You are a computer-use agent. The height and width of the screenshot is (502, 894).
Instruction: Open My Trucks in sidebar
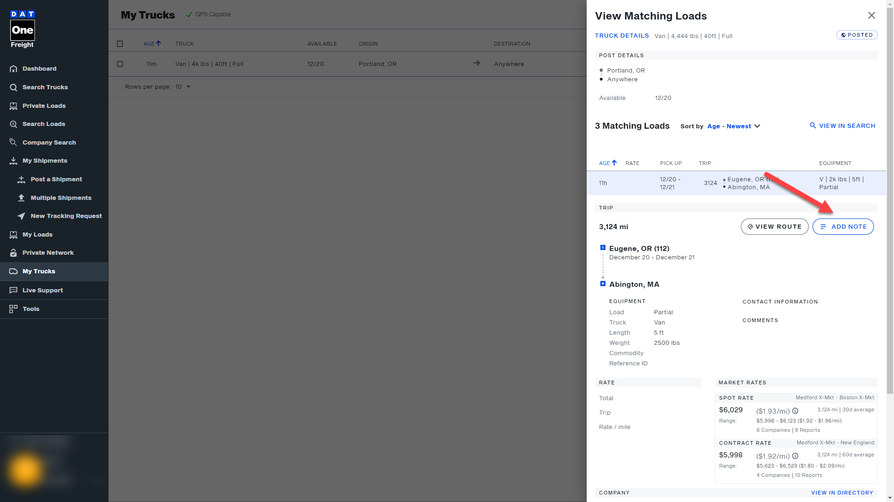pos(54,271)
